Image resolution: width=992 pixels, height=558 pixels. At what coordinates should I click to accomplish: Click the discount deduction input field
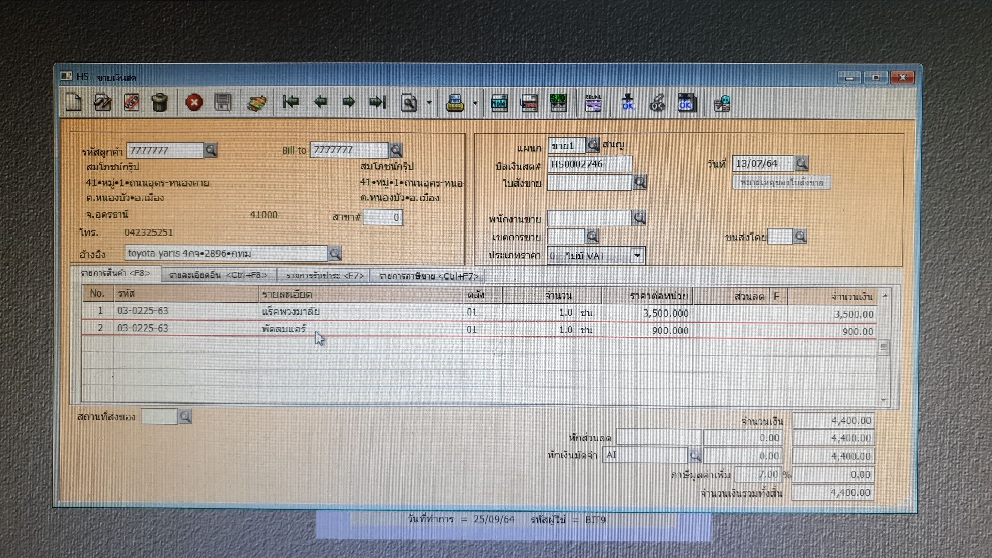(659, 438)
